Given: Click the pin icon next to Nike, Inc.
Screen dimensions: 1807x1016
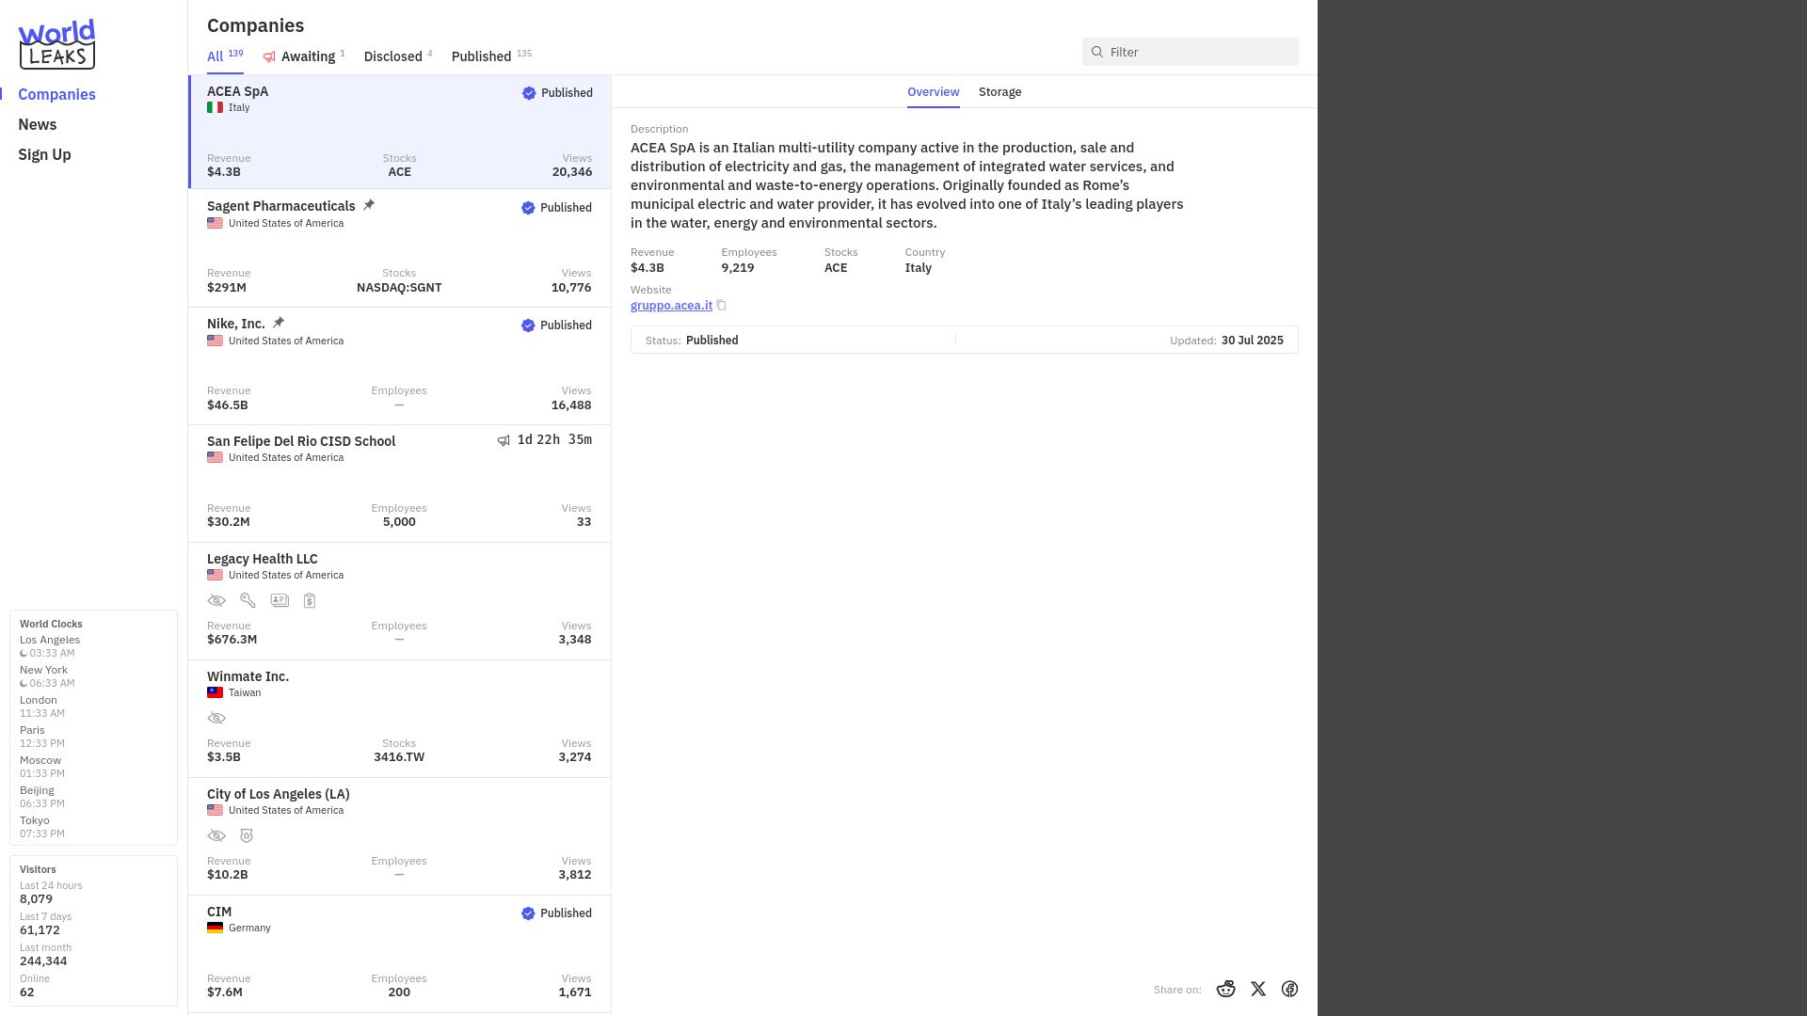Looking at the screenshot, I should click(x=279, y=323).
